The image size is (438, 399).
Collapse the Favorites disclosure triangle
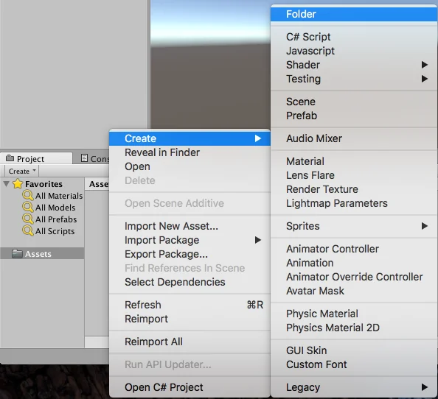click(7, 184)
